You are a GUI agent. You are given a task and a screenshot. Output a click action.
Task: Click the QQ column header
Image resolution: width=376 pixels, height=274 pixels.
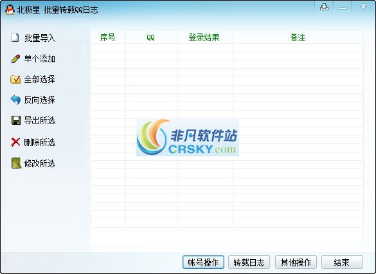click(x=151, y=37)
